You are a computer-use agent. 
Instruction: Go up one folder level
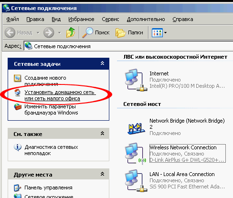click(71, 32)
